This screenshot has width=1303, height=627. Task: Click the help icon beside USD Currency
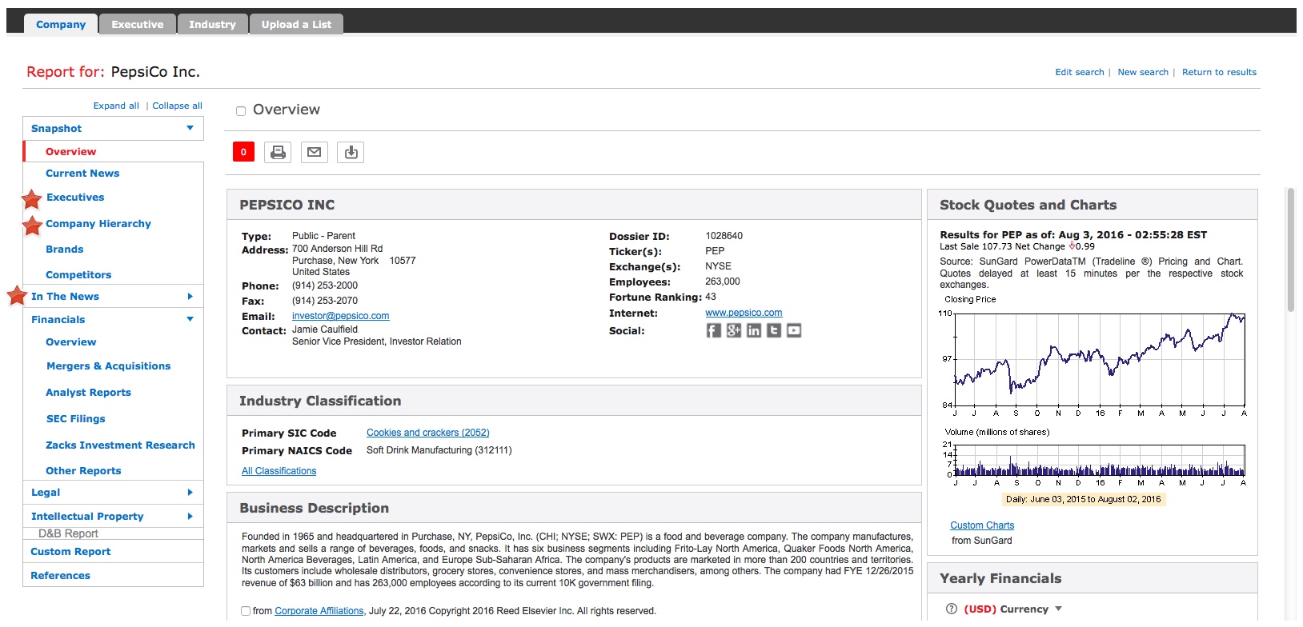pyautogui.click(x=951, y=609)
